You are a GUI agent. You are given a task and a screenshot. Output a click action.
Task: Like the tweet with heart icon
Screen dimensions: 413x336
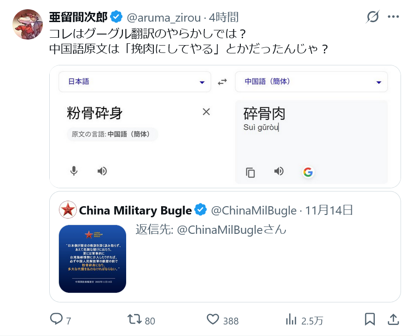[x=213, y=319]
